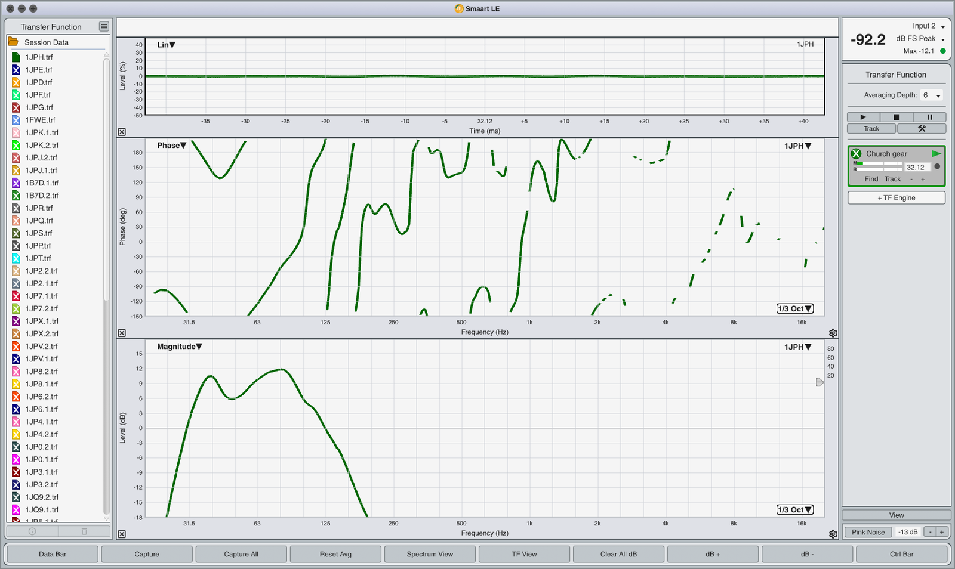Click the red X icon of 1JP7.1.trf
Viewport: 955px width, 569px height.
[x=16, y=296]
